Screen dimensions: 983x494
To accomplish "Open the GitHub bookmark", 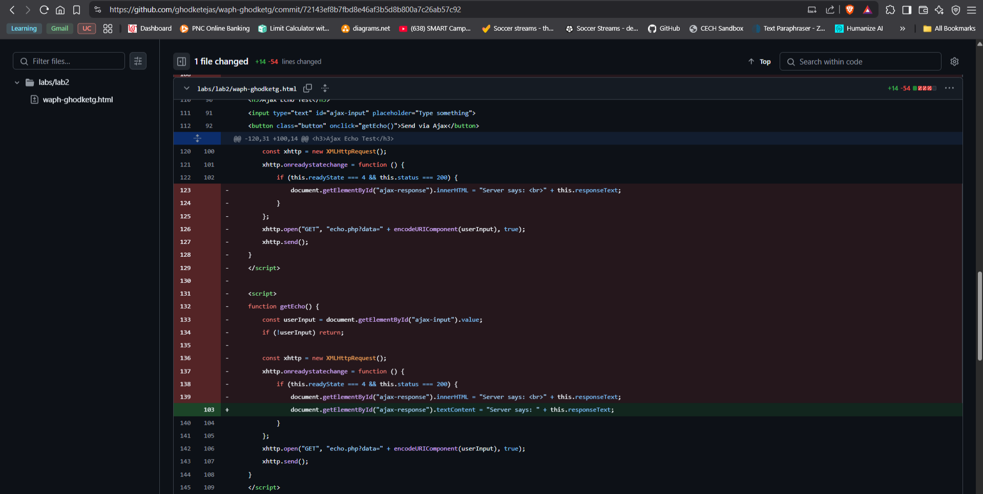I will click(664, 29).
